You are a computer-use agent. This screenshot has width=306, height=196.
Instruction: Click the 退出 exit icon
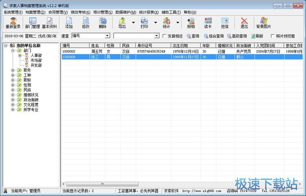pos(244,23)
